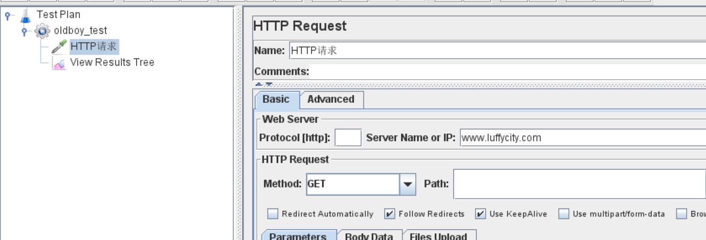Click the small down arrow below Comments
706x240 pixels.
[269, 84]
